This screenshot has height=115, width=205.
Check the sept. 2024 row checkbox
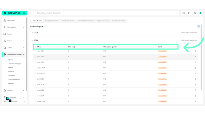[x=35, y=68]
